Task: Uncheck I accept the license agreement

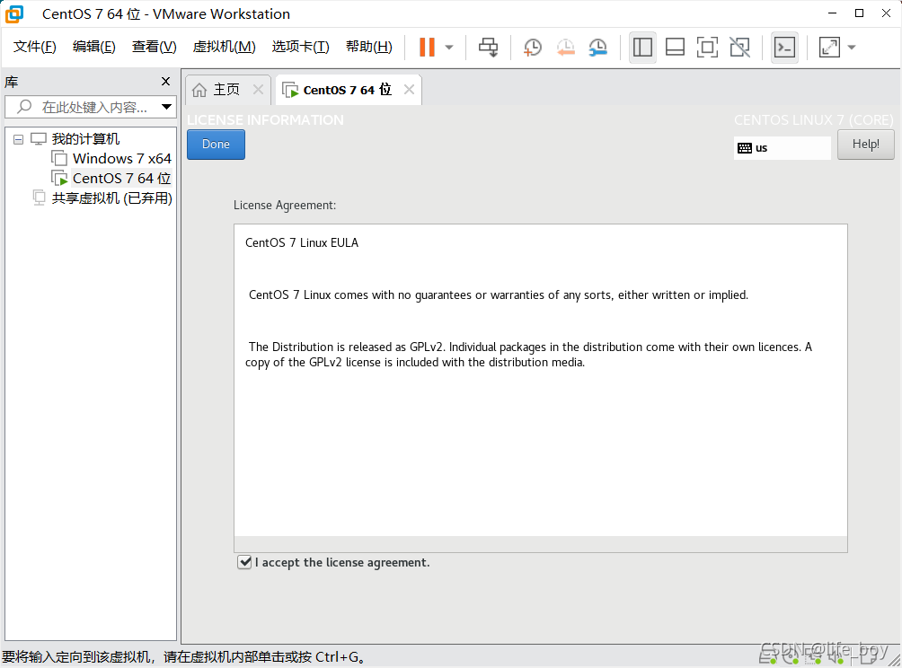Action: pyautogui.click(x=244, y=562)
